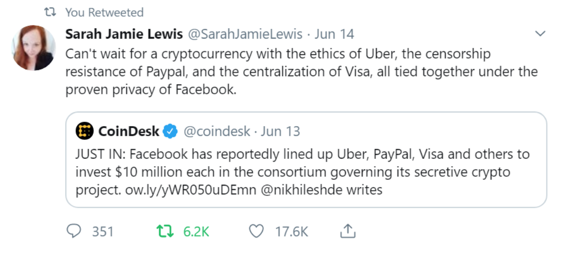Open the quoted CoinDesk tweet text
Image resolution: width=570 pixels, height=258 pixels.
[x=302, y=163]
